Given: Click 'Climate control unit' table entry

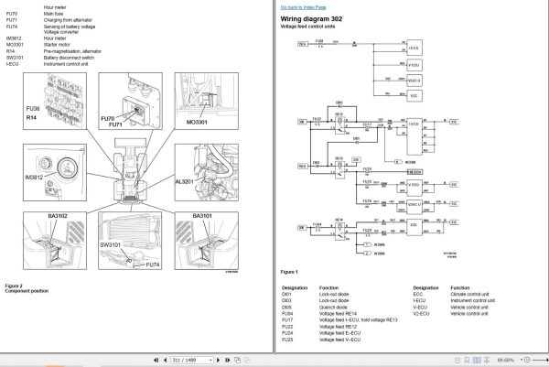Looking at the screenshot, I should (469, 294).
